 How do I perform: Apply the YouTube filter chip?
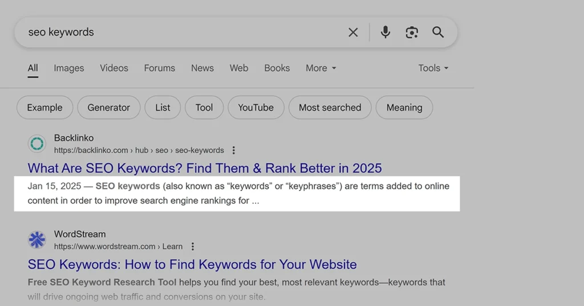[256, 107]
